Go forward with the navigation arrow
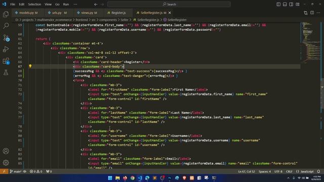The width and height of the screenshot is (324, 182). (x=102, y=5)
